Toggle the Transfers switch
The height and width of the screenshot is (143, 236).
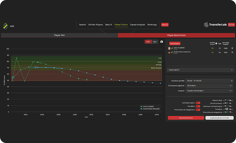coord(198,106)
